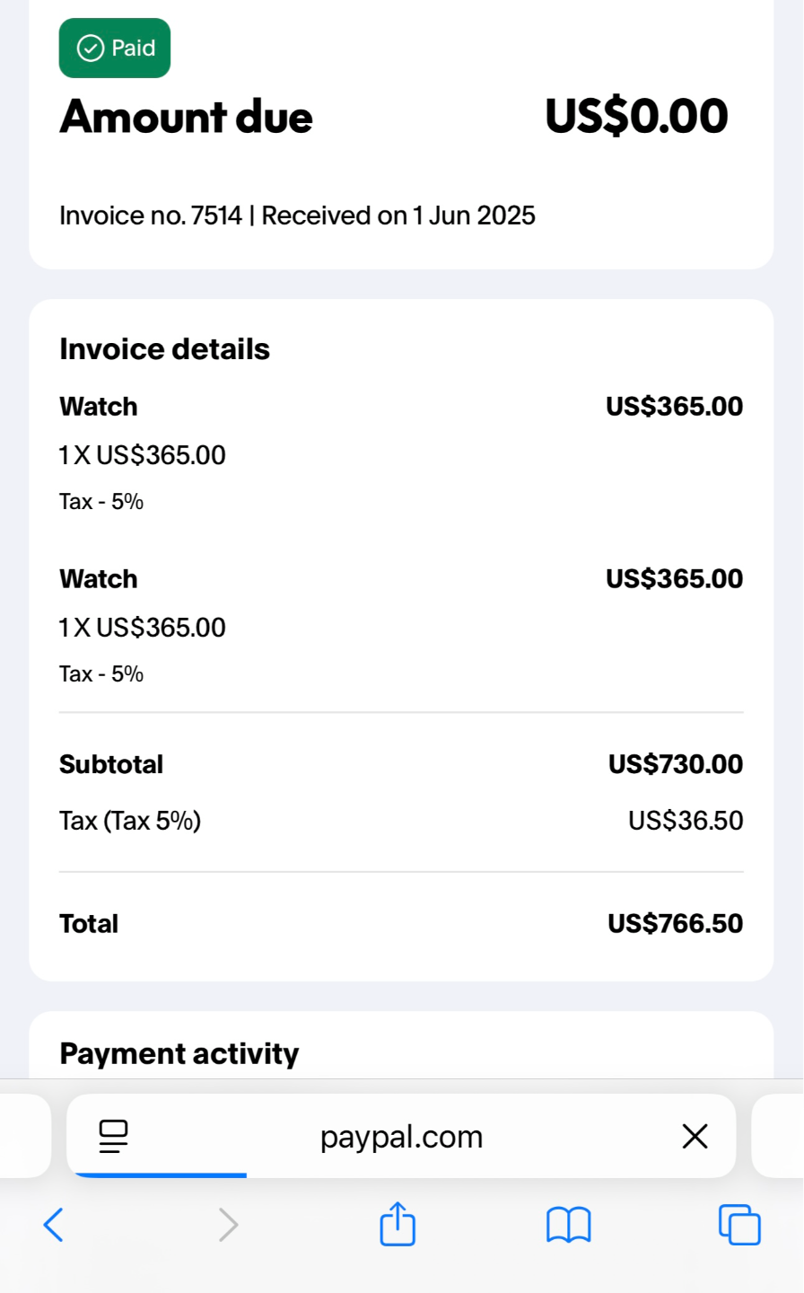
Task: Open the Safari bookmarks book icon
Action: 569,1225
